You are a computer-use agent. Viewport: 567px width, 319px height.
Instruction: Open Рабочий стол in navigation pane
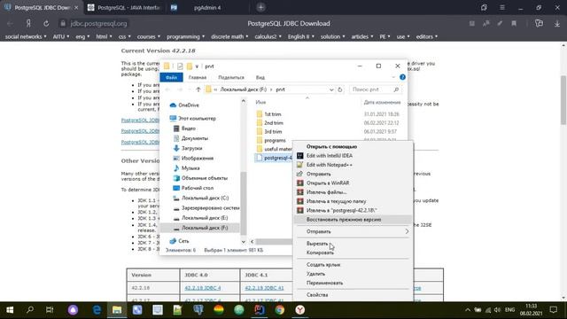[x=197, y=188]
